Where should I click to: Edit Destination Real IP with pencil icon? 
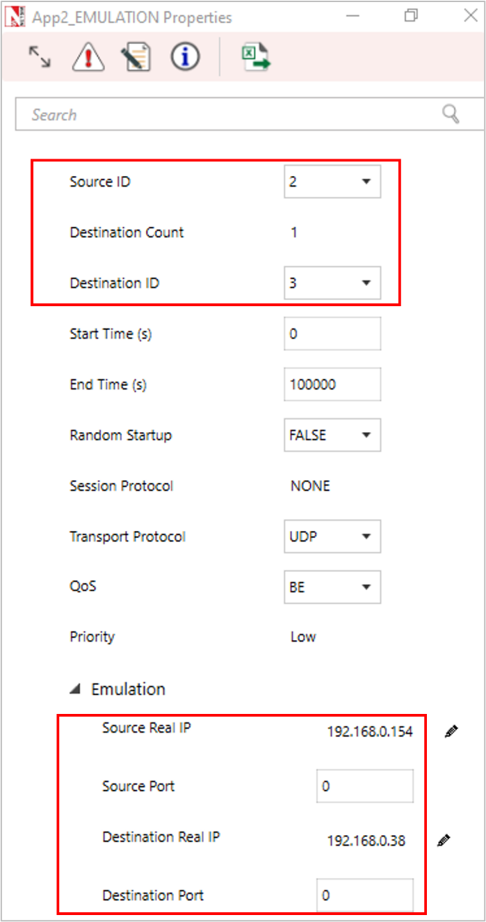[444, 841]
